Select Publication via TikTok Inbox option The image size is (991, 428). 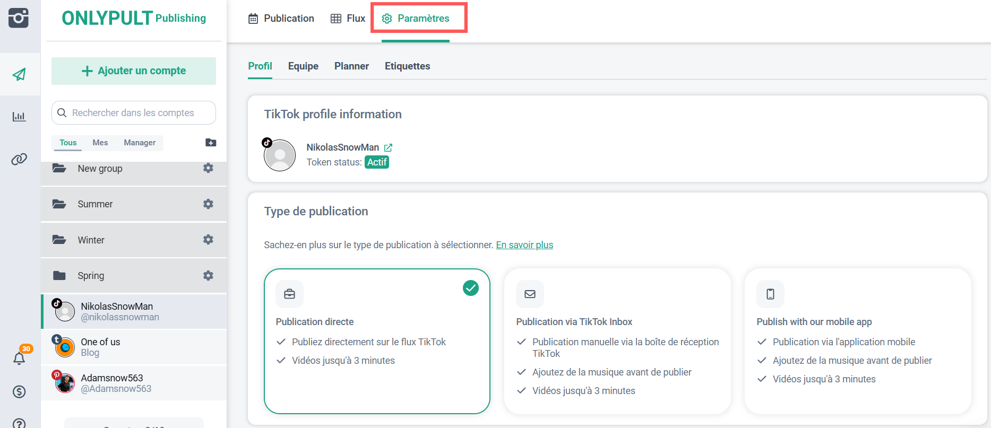pyautogui.click(x=617, y=340)
